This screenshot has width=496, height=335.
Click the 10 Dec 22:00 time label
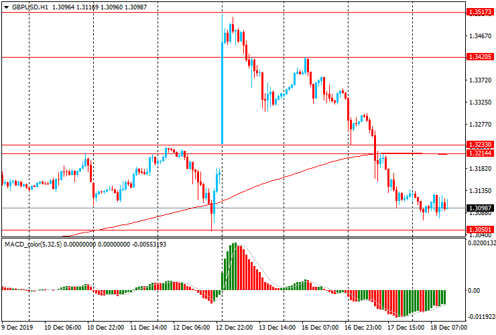coord(106,327)
